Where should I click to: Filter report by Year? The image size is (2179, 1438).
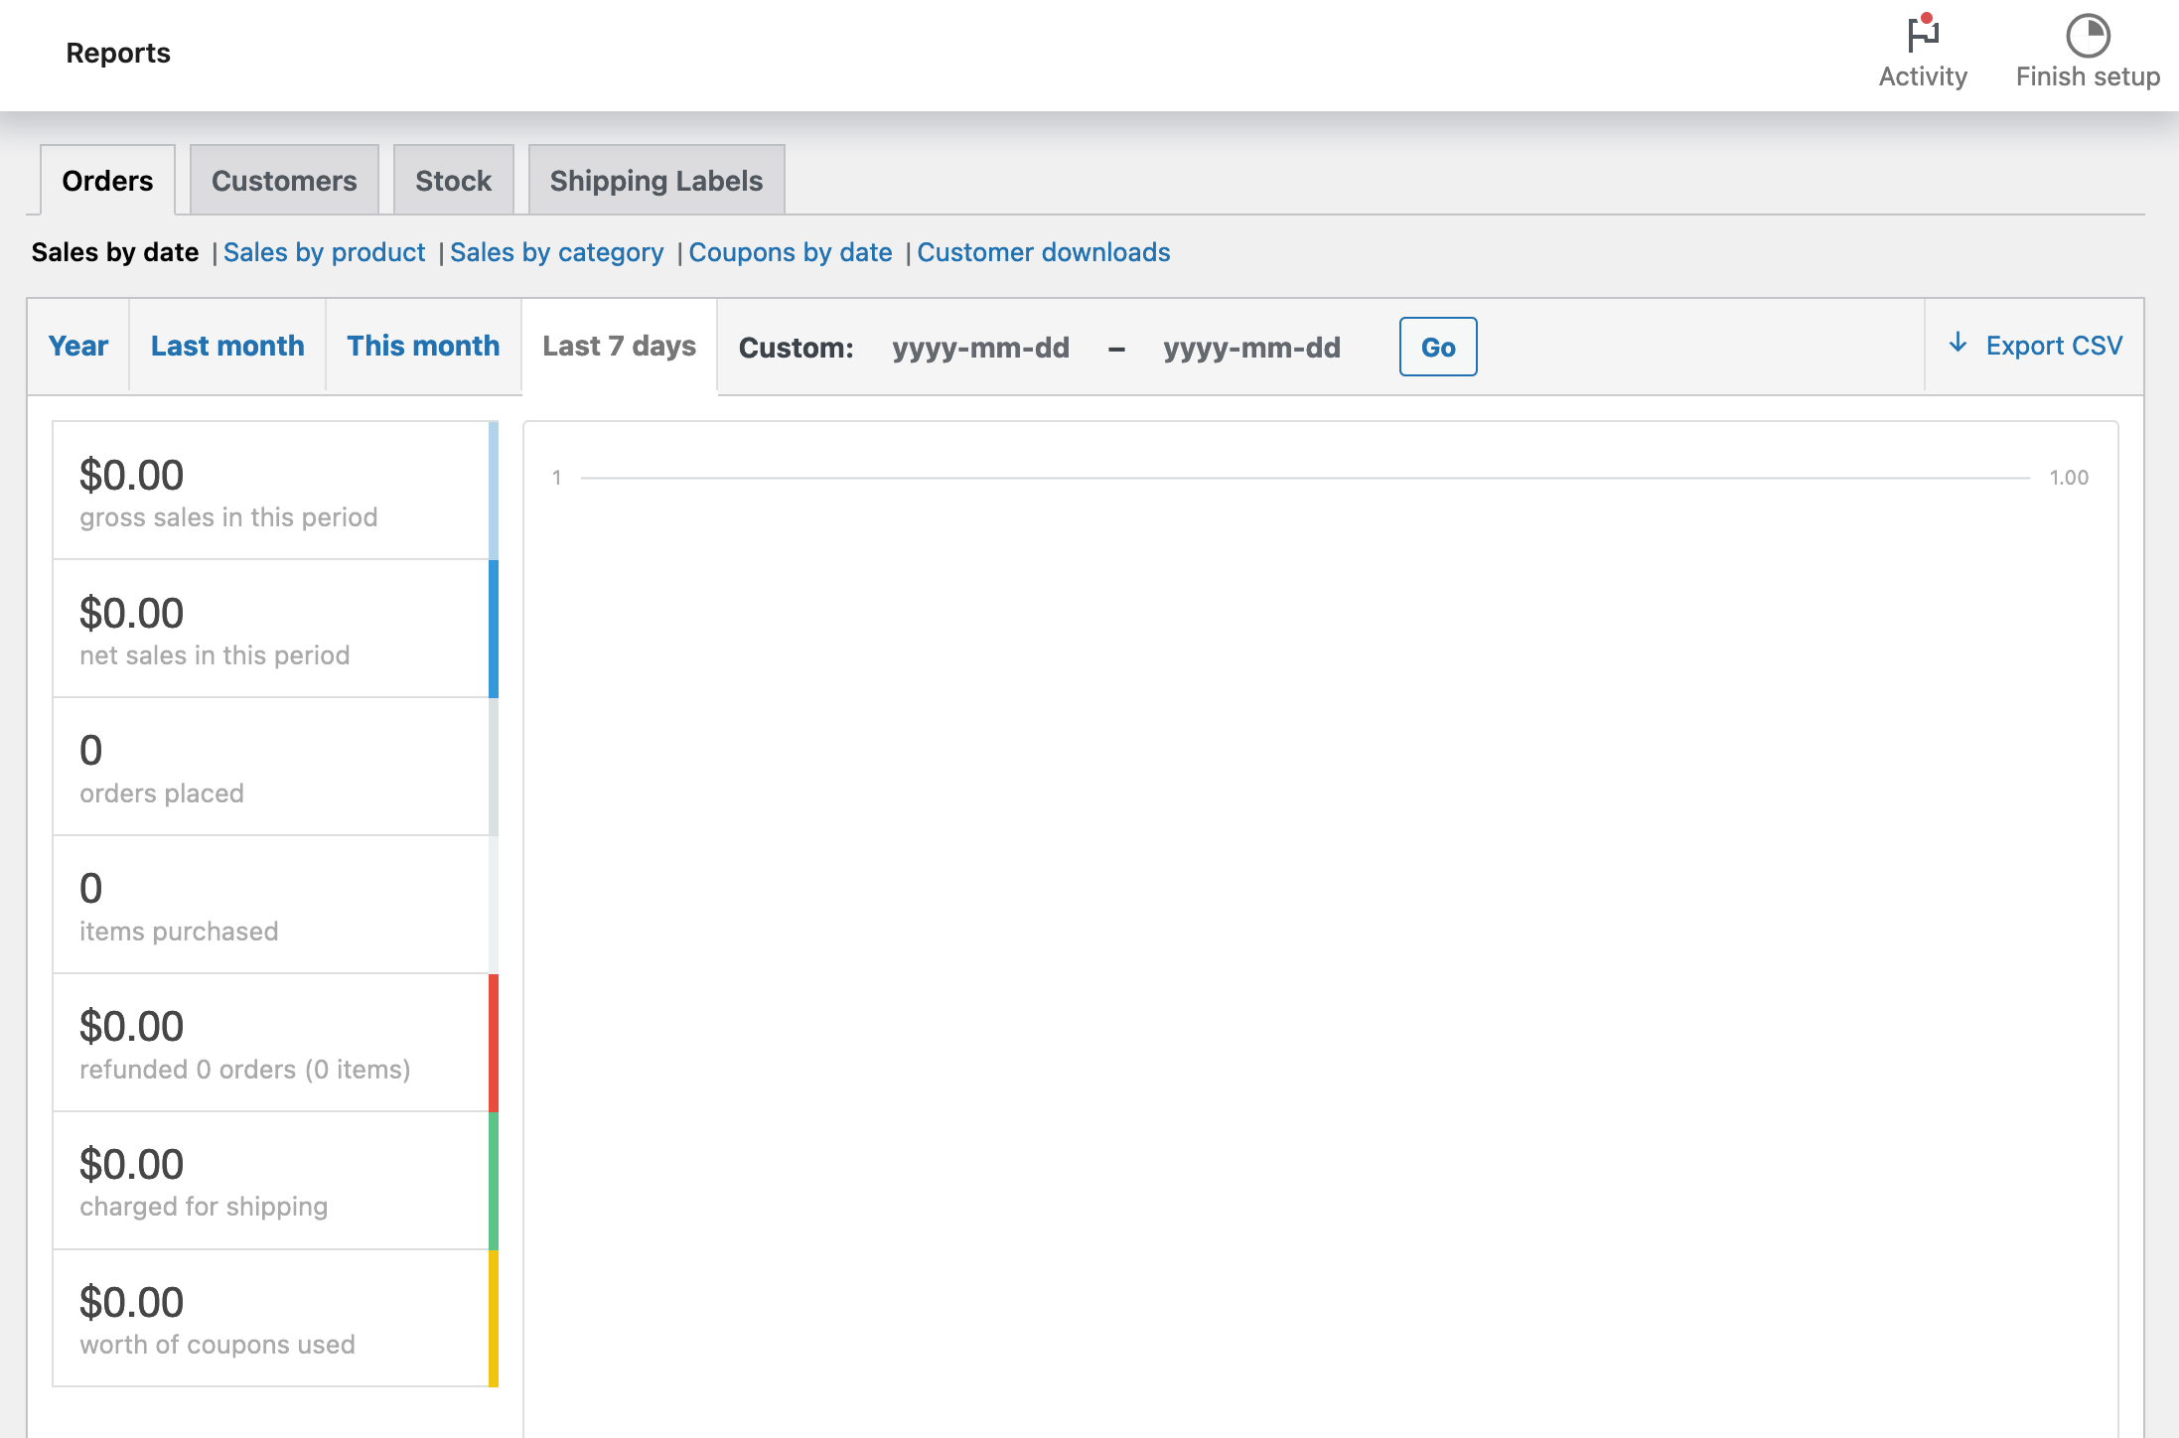coord(78,346)
